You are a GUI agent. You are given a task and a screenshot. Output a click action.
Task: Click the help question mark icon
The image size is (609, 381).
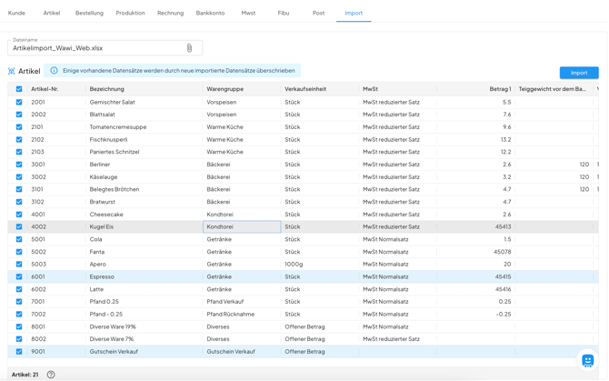tap(51, 375)
